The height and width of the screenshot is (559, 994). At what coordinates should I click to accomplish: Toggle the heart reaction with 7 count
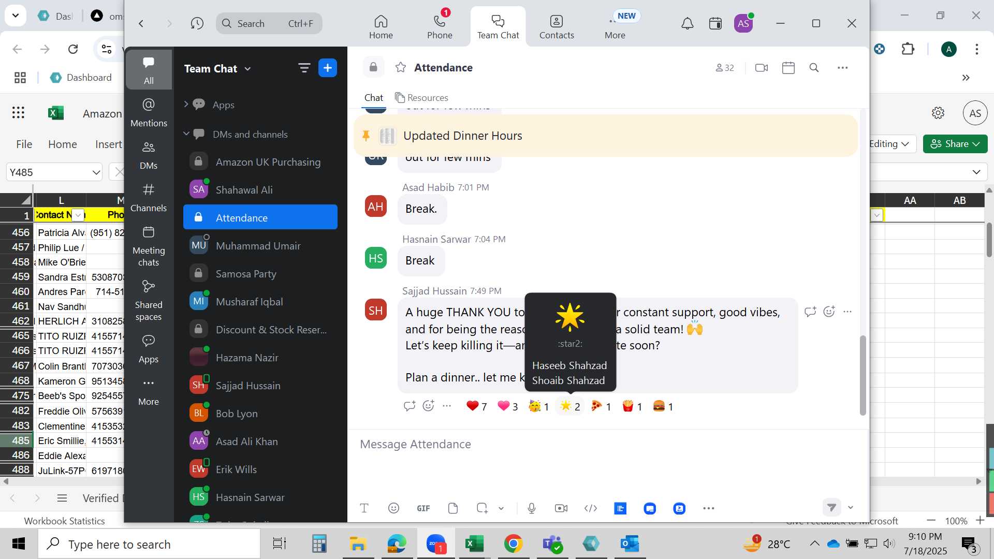477,406
